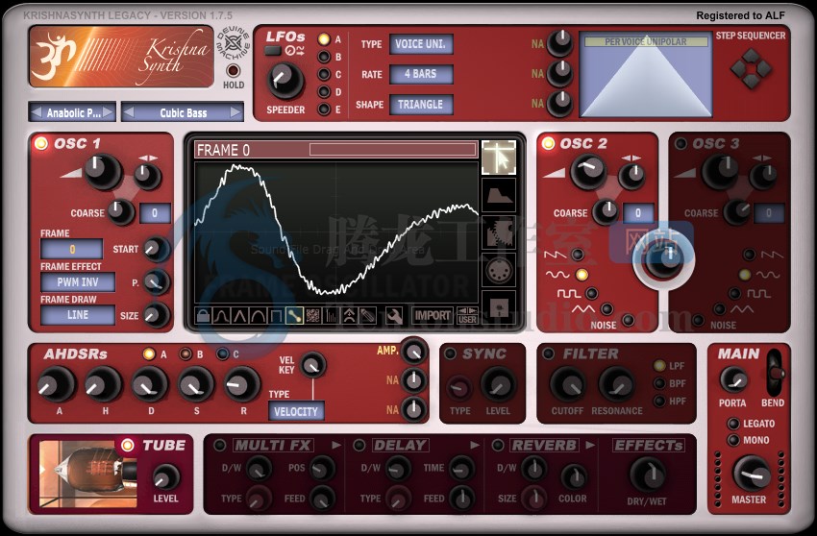Open the MIDI connector icon
This screenshot has width=817, height=536.
[x=499, y=270]
